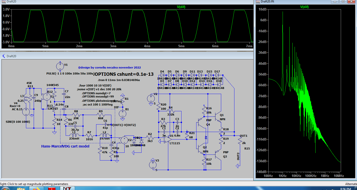Screen dimensions: 357x190
Task: Select the V3 negative supply source symbol
Action: click(152, 164)
